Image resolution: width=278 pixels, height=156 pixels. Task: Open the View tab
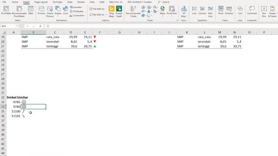tap(92, 2)
